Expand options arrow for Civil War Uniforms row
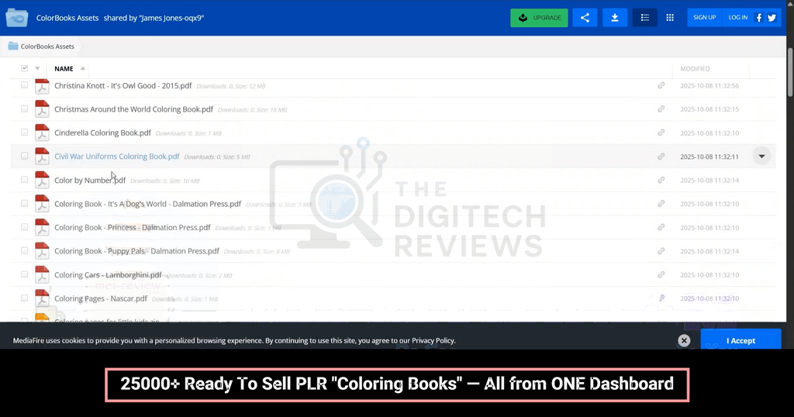 [x=761, y=157]
